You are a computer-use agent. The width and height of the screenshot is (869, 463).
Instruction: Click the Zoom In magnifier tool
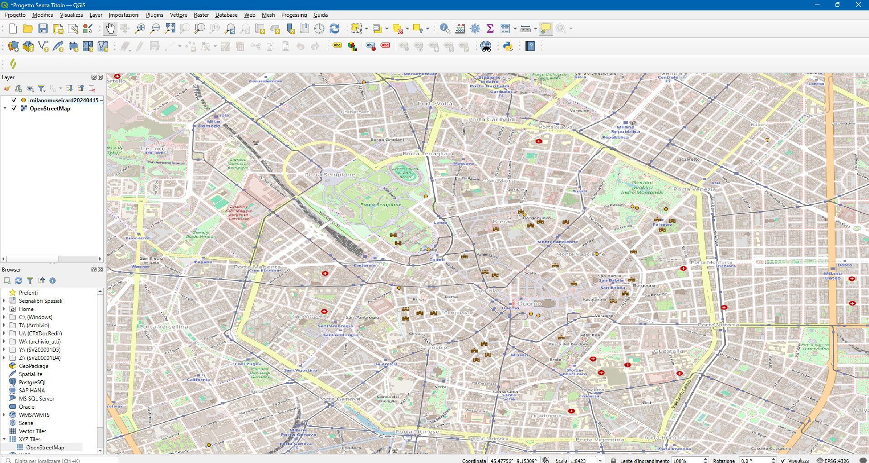point(140,29)
